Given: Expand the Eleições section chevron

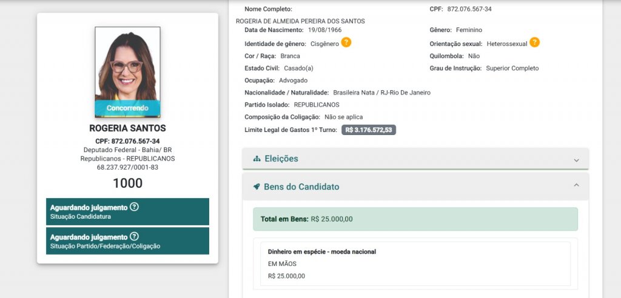Looking at the screenshot, I should coord(576,160).
